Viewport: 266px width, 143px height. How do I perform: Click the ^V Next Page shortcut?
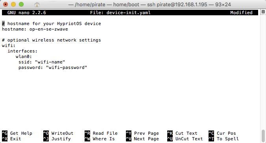(x=142, y=139)
